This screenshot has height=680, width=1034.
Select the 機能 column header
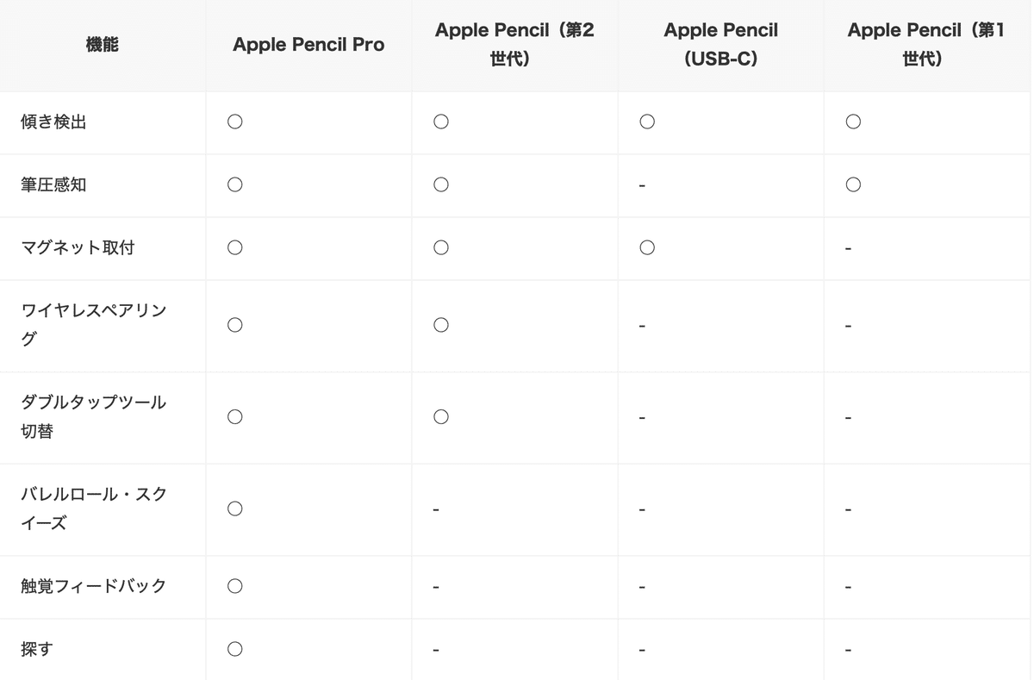[102, 45]
